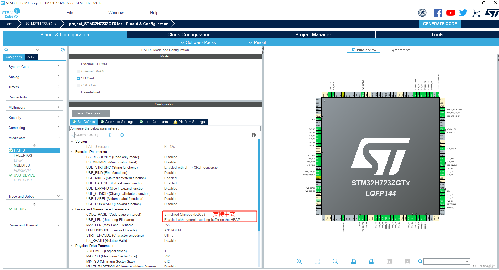This screenshot has width=499, height=270.
Task: Show parameter info with the i icon
Action: [254, 135]
